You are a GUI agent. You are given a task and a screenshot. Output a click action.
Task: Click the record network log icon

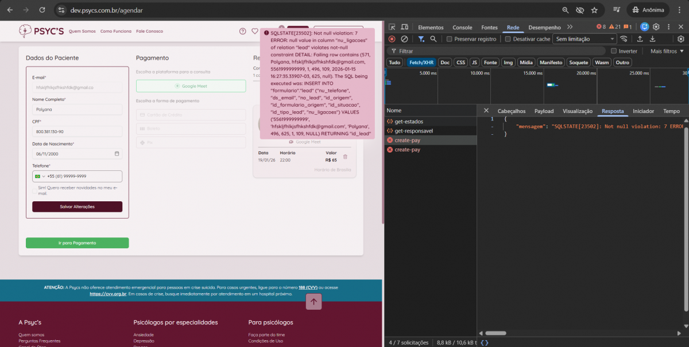392,39
